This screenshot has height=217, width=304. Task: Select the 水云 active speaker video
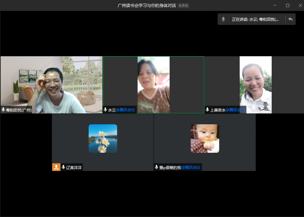pos(153,84)
